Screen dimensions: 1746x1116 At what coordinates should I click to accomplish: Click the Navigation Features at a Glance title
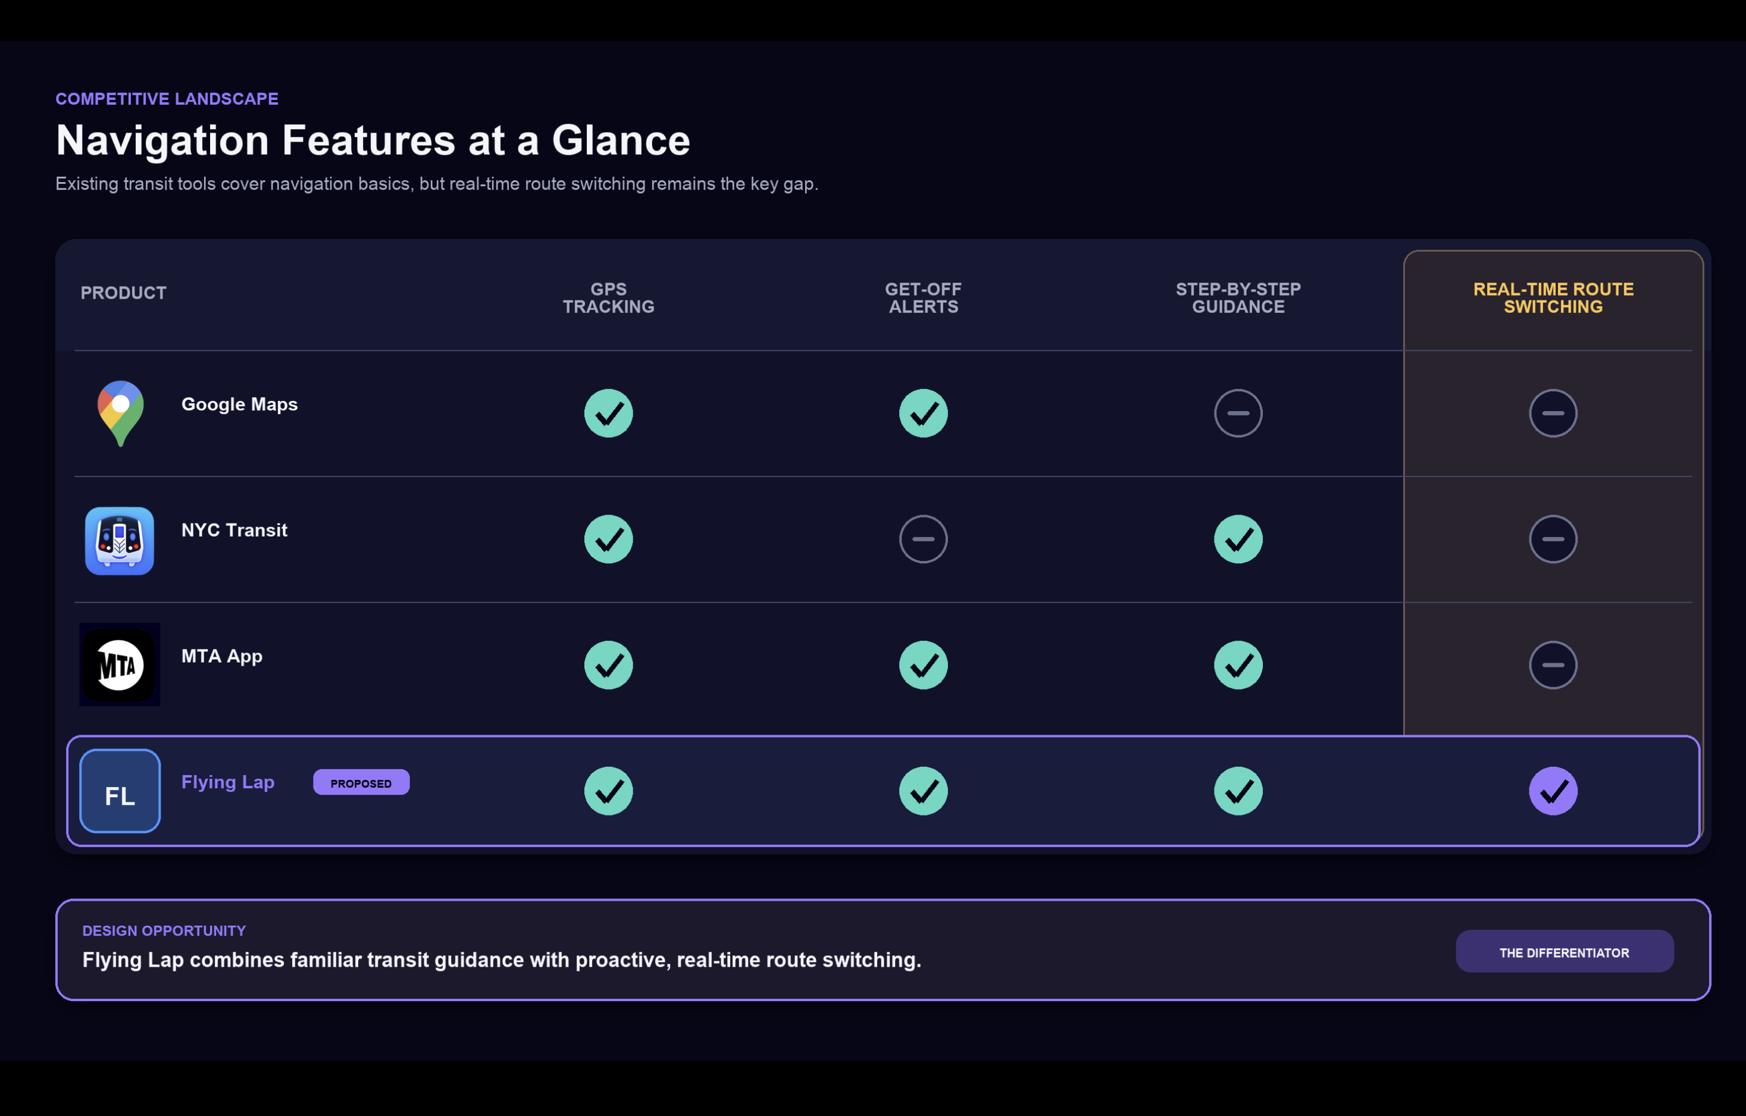point(373,140)
